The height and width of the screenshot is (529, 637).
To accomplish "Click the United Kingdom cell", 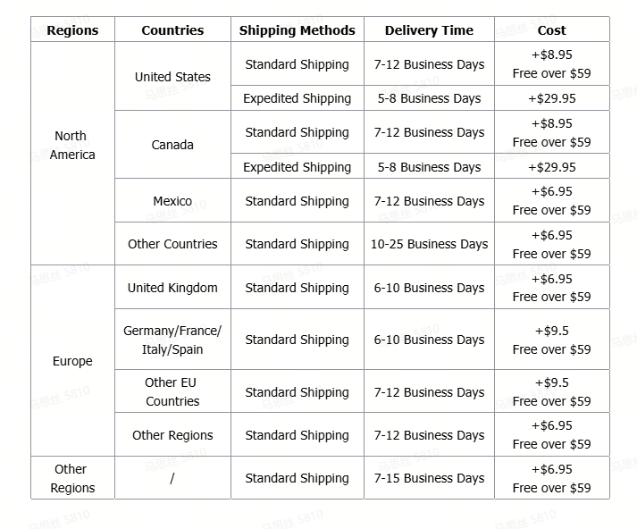I will (172, 288).
